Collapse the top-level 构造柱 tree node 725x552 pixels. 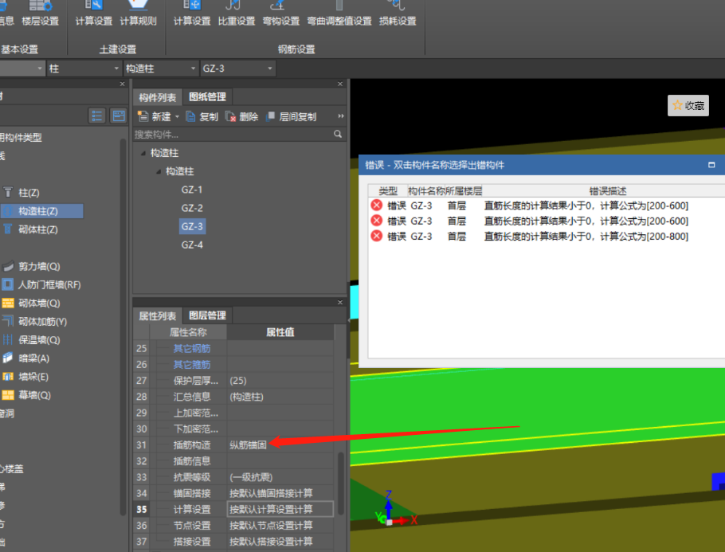click(143, 153)
